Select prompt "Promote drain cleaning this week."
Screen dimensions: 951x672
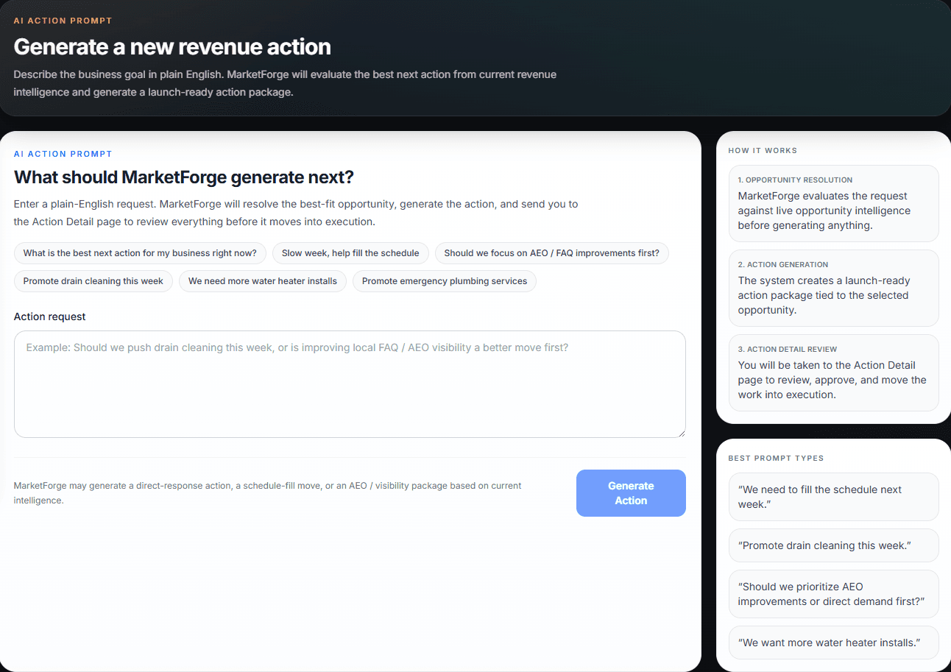(x=833, y=545)
